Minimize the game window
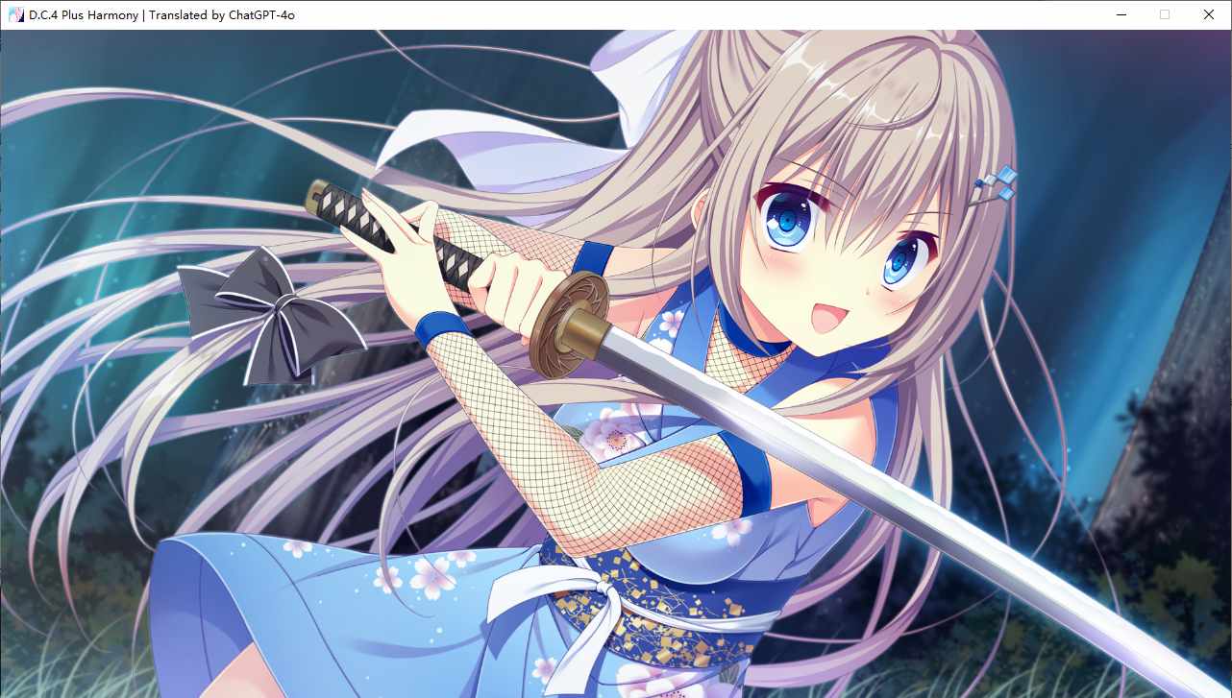The height and width of the screenshot is (698, 1232). (1121, 14)
